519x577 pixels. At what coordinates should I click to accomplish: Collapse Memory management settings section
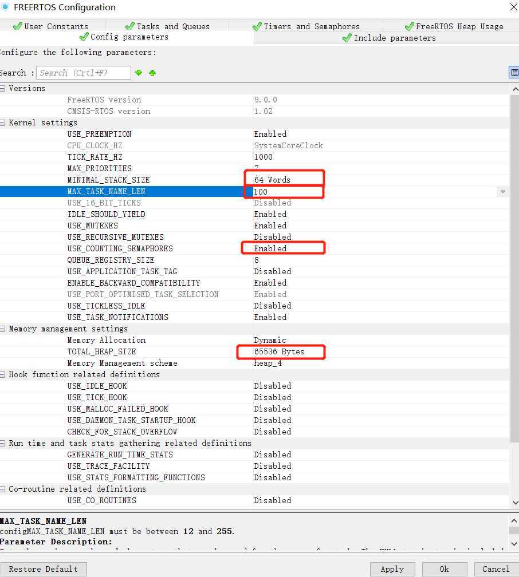pos(3,329)
